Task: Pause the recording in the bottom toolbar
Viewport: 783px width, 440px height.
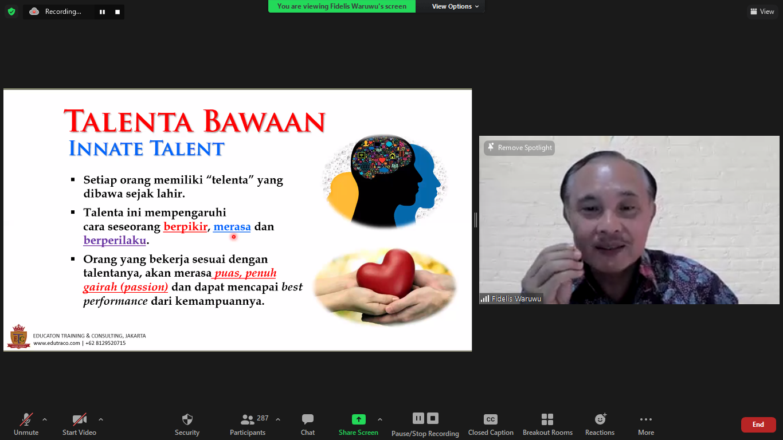Action: (x=418, y=418)
